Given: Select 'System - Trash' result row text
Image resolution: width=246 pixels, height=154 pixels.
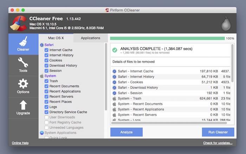Looking at the screenshot, I should 130,98.
